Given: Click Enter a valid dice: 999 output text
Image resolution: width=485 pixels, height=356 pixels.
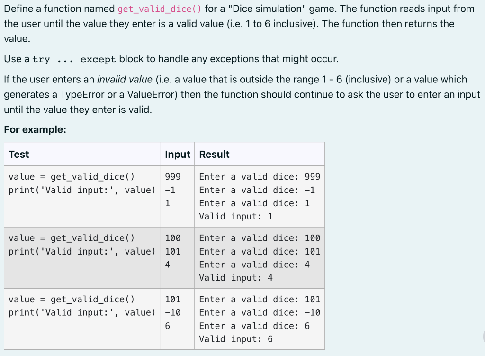Looking at the screenshot, I should 260,176.
